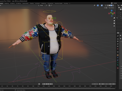
Task: Switch to the Sculpting workspace tab
Action: pyautogui.click(x=12, y=3)
